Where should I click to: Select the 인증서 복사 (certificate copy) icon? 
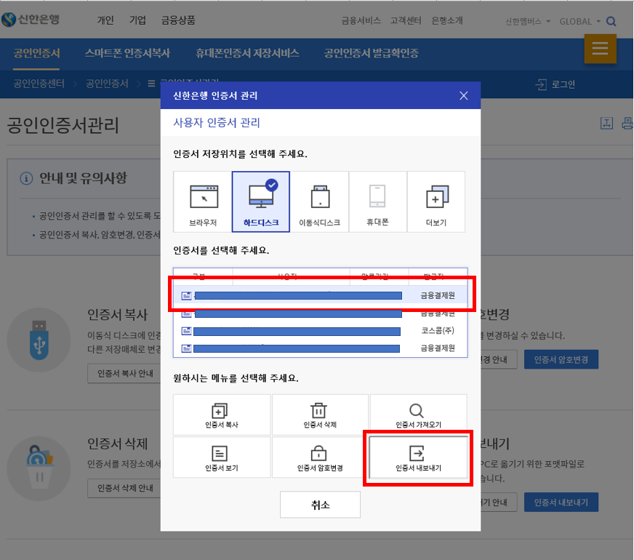(x=222, y=415)
